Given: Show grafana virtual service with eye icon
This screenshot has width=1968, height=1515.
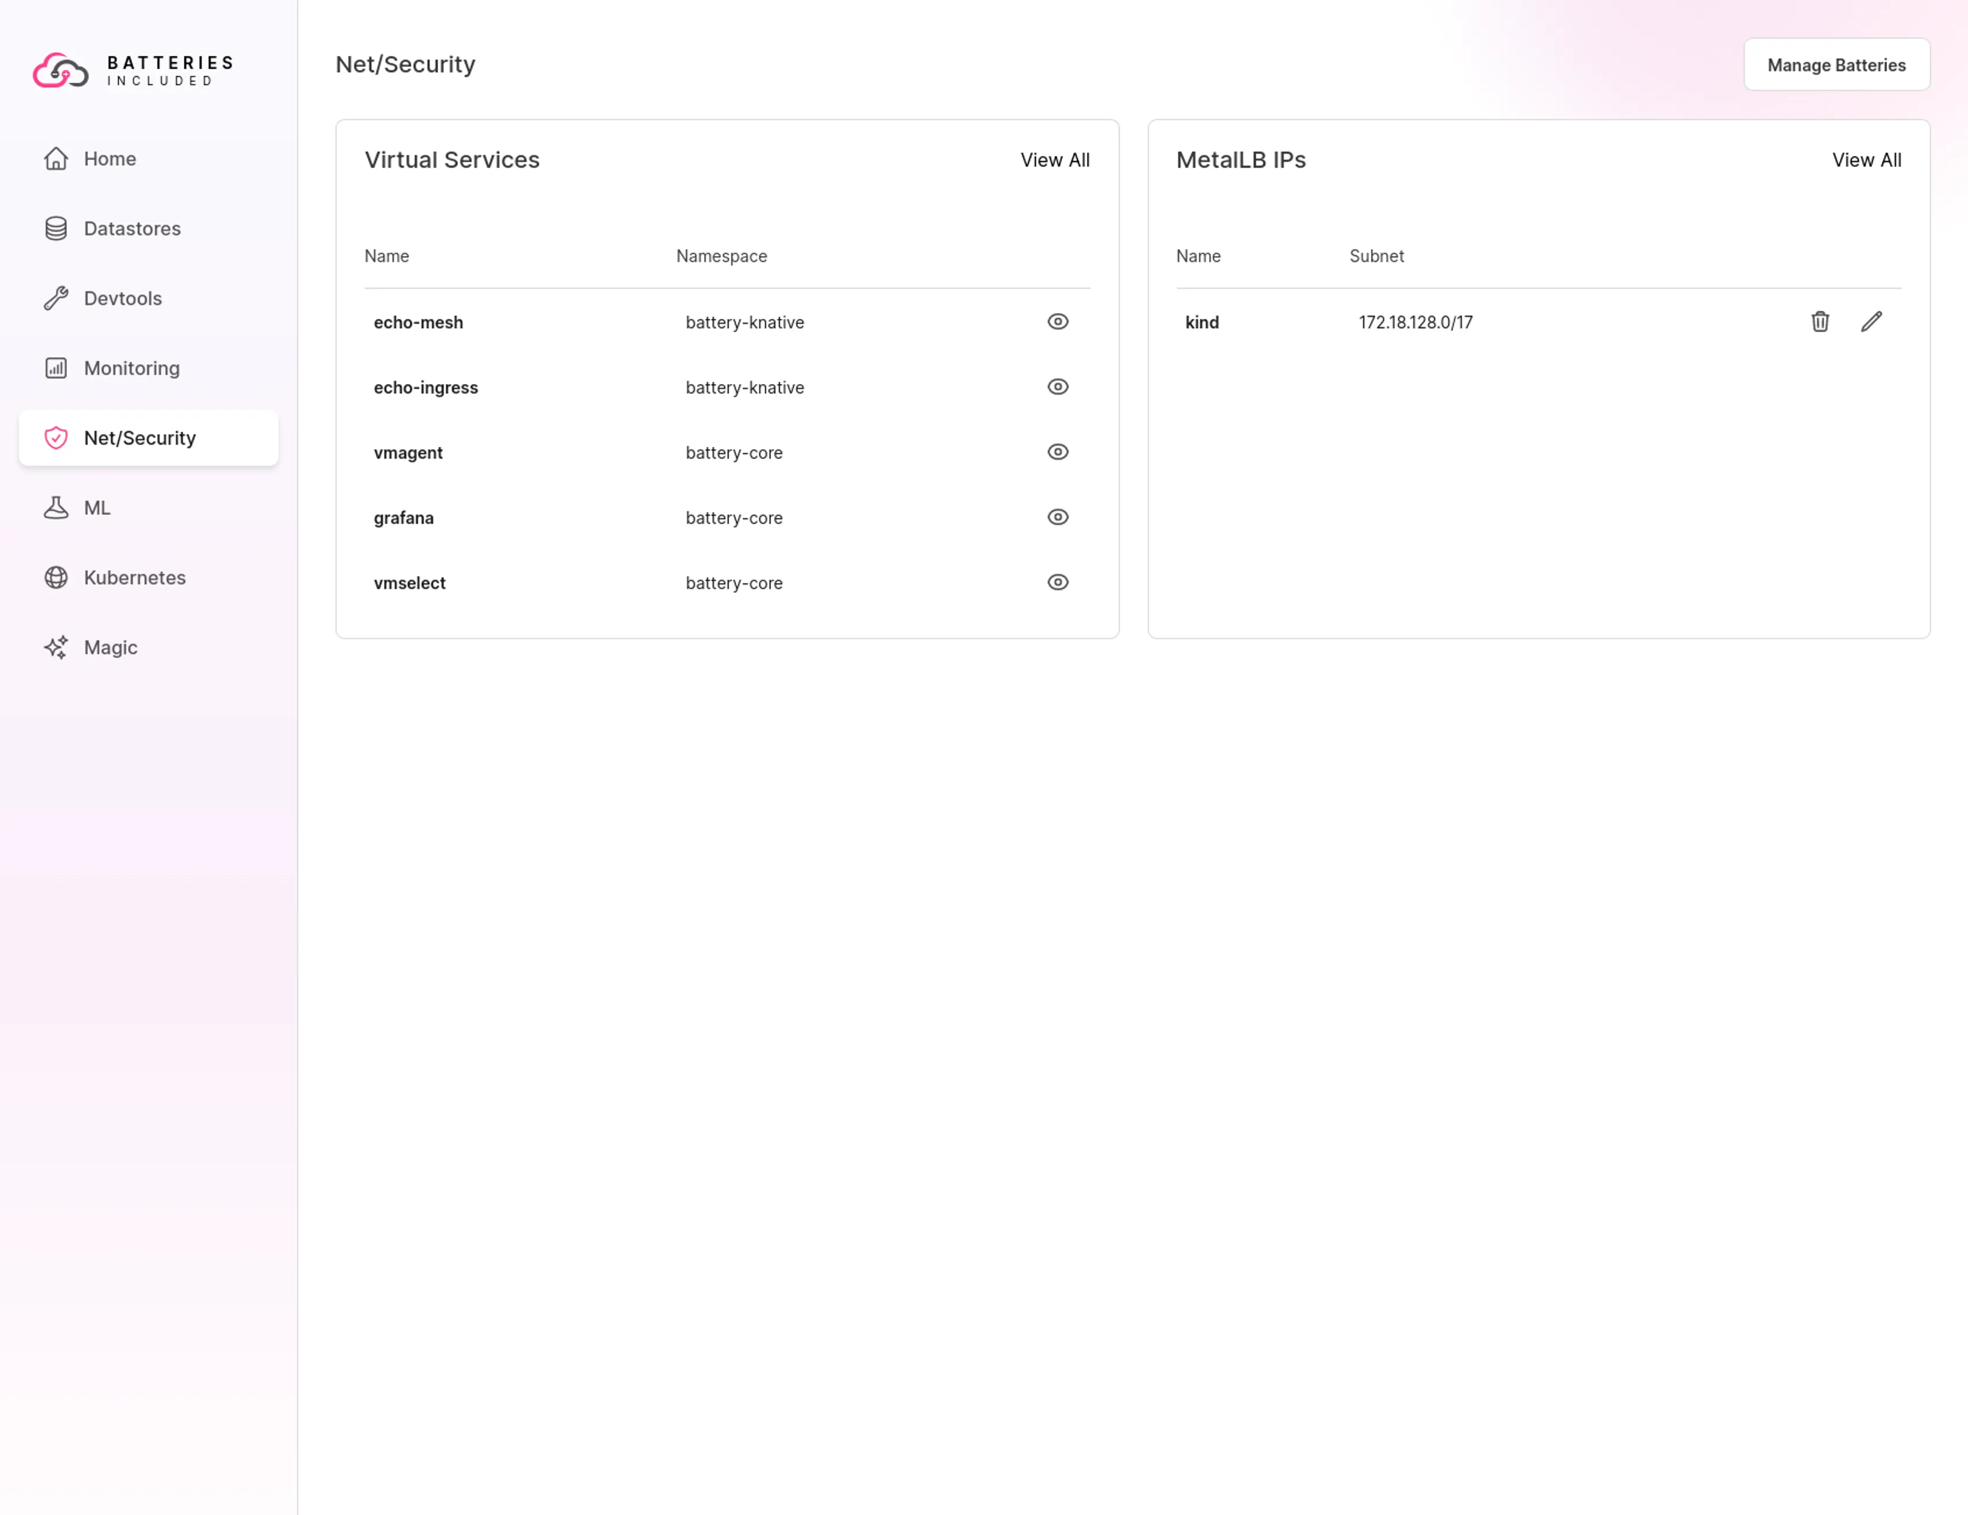Looking at the screenshot, I should [x=1057, y=517].
